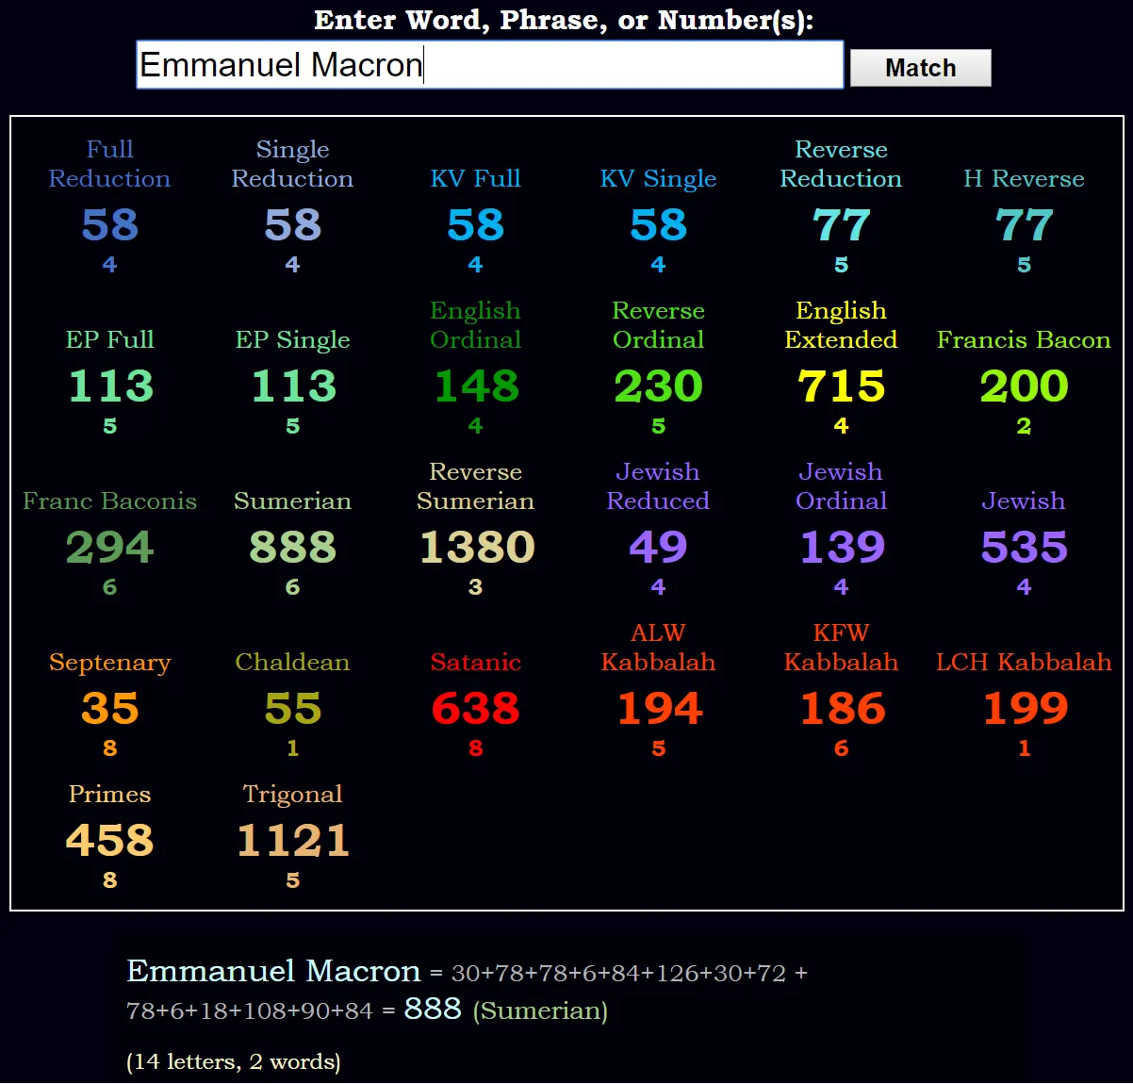Select the Reverse Sumerian cipher label

click(x=475, y=486)
